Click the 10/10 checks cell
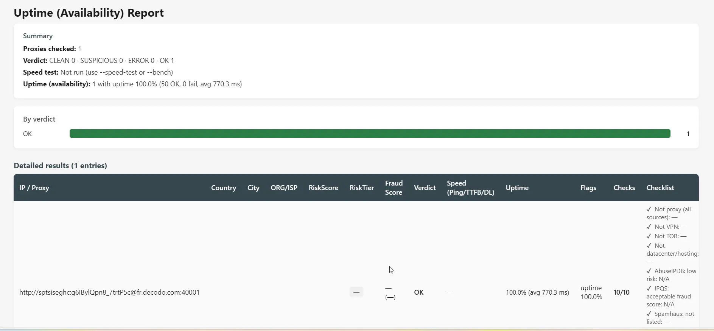 pyautogui.click(x=622, y=292)
